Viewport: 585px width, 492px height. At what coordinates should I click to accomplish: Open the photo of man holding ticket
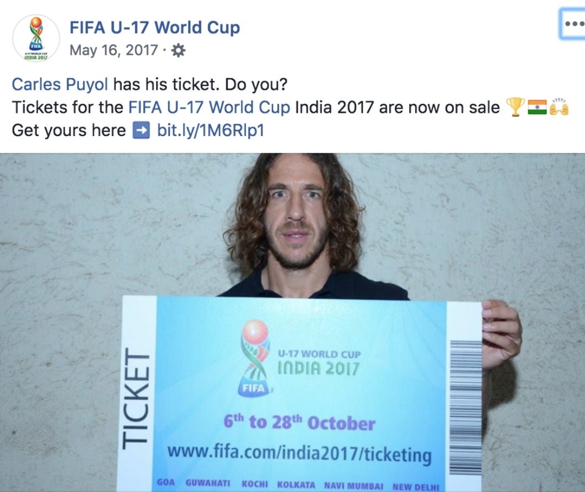(x=292, y=322)
